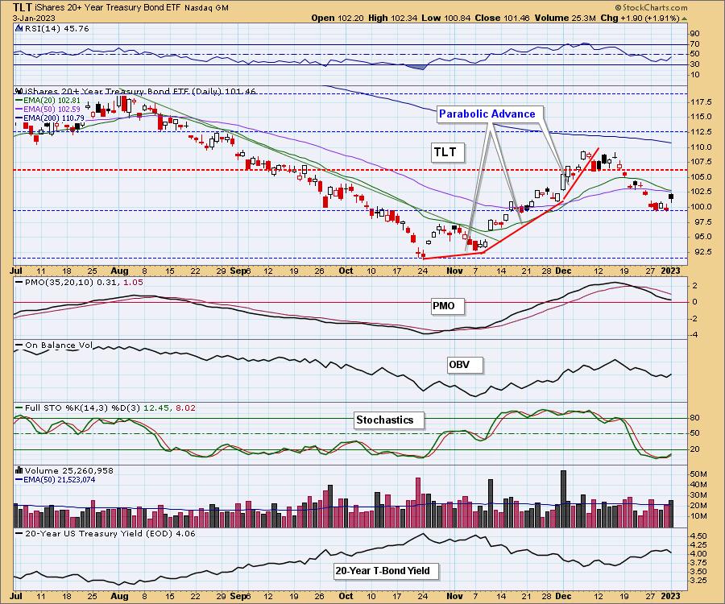This screenshot has height=604, width=725.
Task: Click the PMO(35,20,10) 0.31, 1.05 legend
Action: (x=80, y=282)
